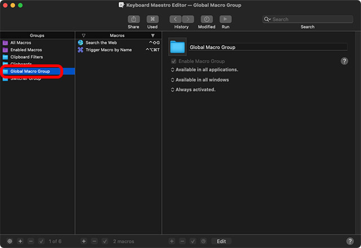
Task: Click the Trigger Macro command icon
Action: 80,50
